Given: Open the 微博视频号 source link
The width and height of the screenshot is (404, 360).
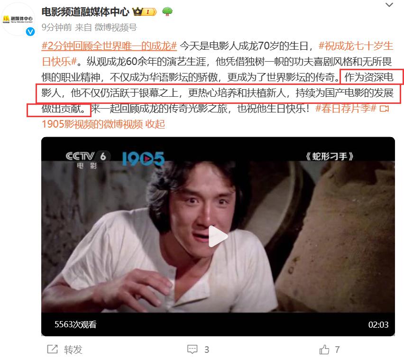Looking at the screenshot, I should pos(116,28).
